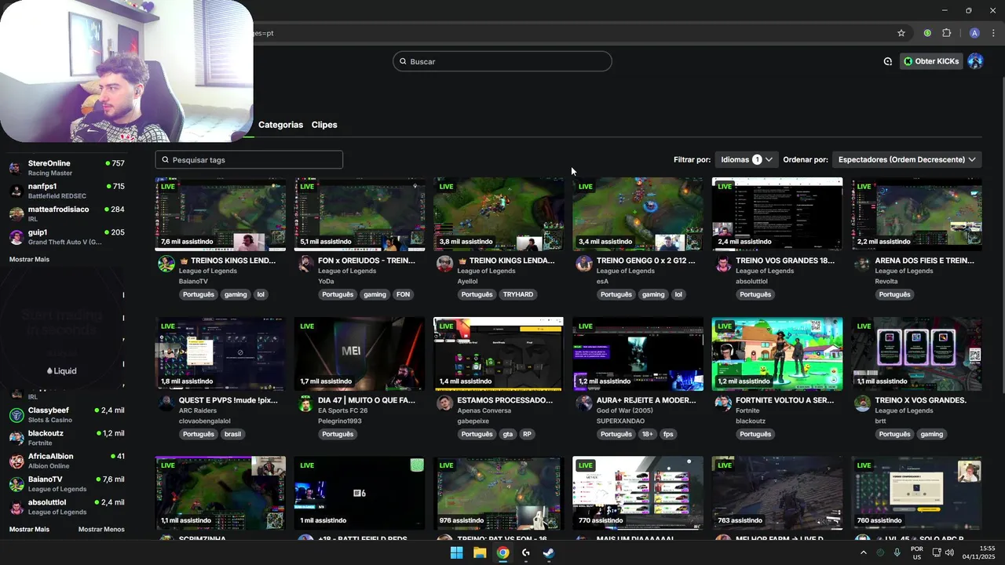This screenshot has width=1005, height=565.
Task: Click 'TREINO X VOS GRANDES.' title
Action: point(921,400)
